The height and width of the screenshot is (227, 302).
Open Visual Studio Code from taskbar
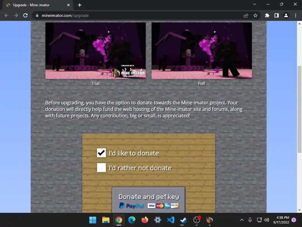[171, 220]
